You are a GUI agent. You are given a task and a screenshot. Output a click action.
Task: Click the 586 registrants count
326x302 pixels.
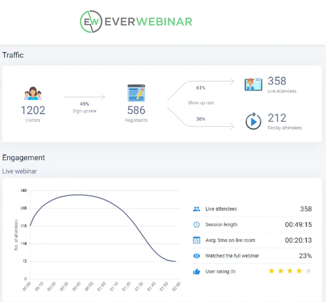136,110
